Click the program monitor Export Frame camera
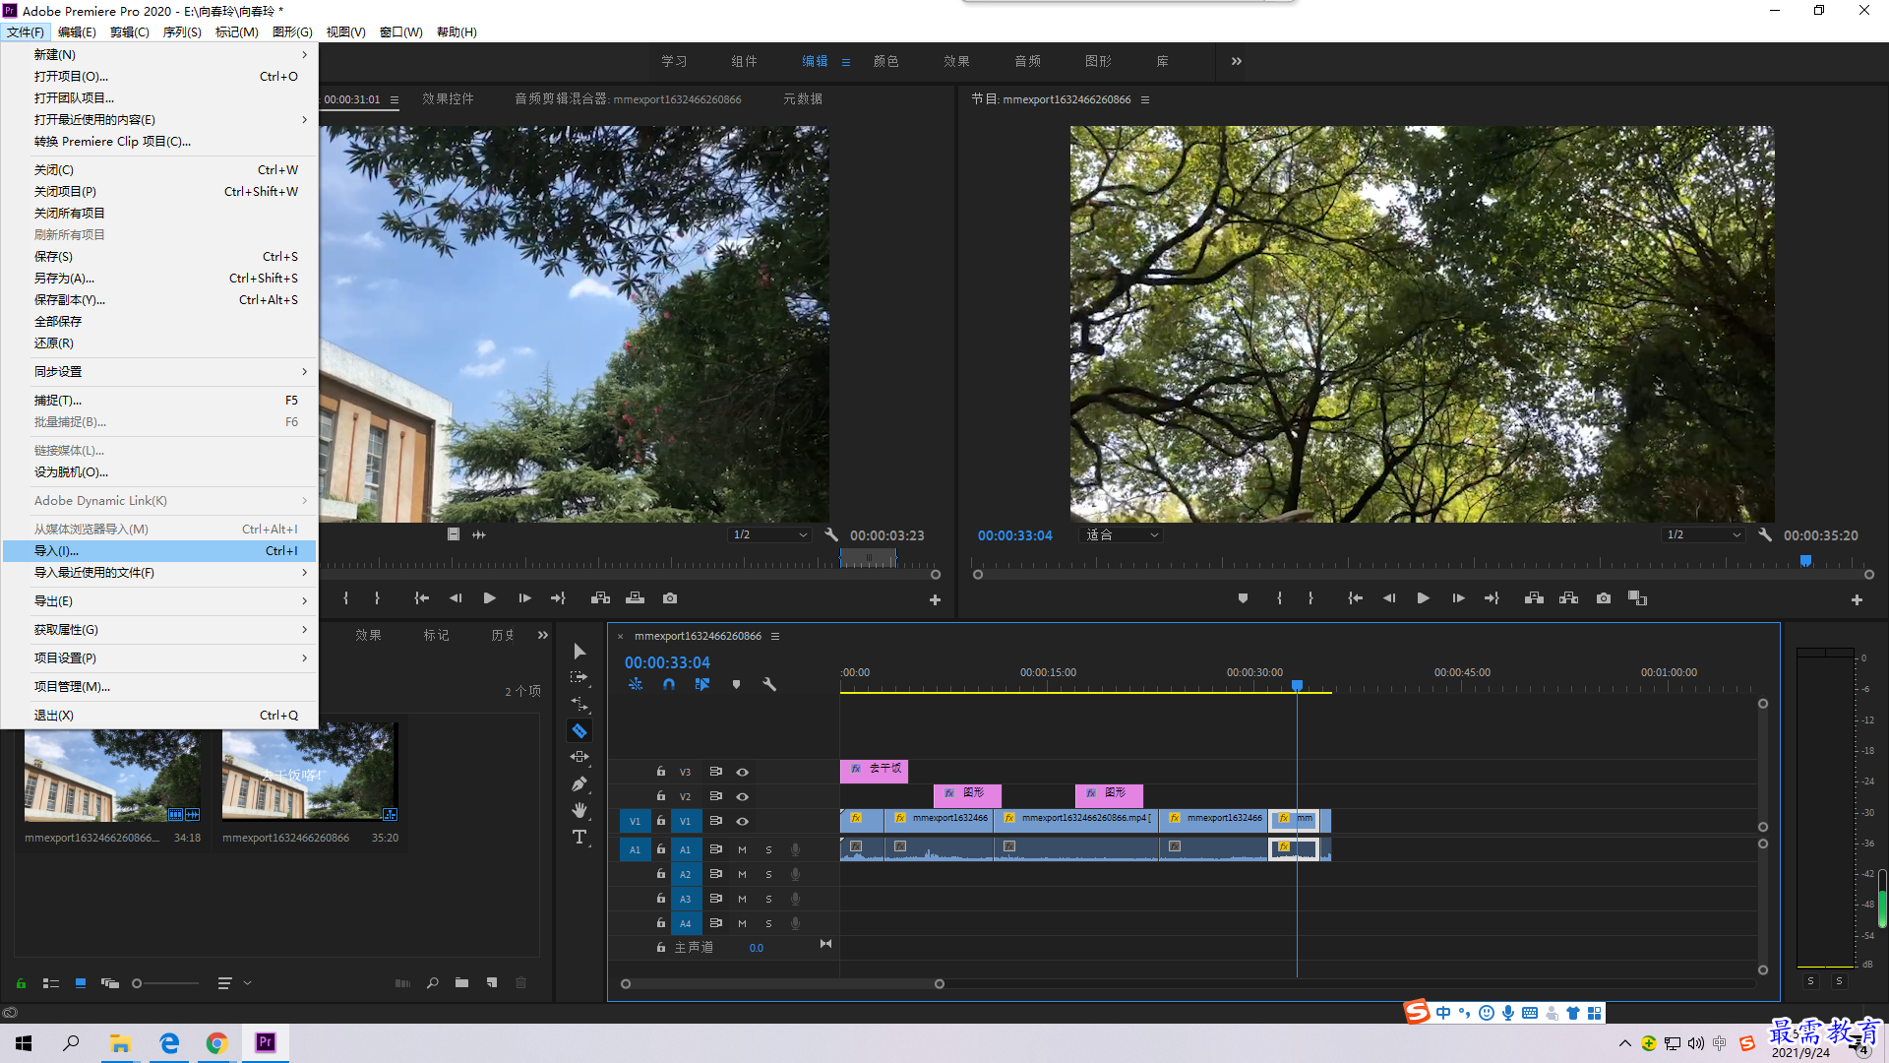The height and width of the screenshot is (1063, 1889). 1604,598
